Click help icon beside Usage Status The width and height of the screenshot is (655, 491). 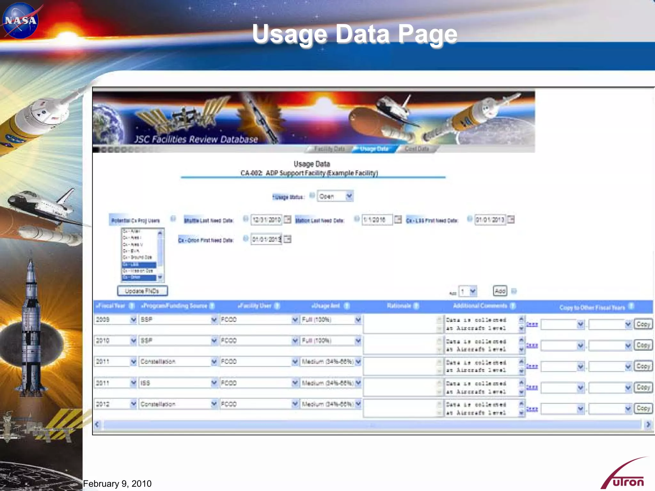coord(312,196)
